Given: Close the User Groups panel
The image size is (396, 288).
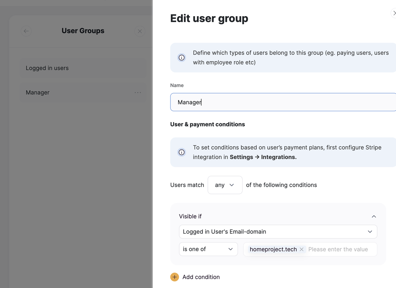Looking at the screenshot, I should click(x=140, y=31).
